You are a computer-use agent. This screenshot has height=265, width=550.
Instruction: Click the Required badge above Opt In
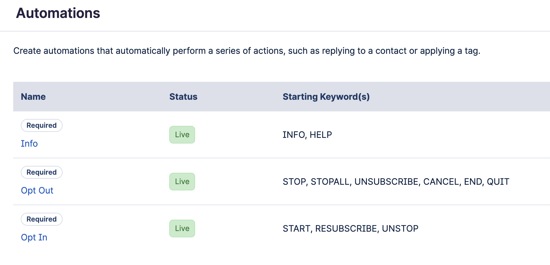42,219
